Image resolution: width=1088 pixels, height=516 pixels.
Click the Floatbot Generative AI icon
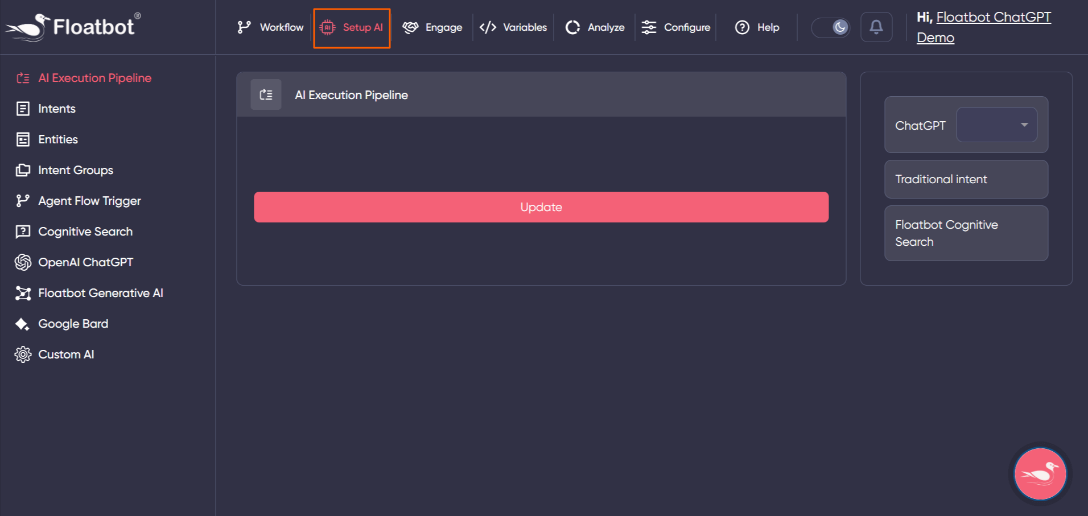[x=23, y=293]
